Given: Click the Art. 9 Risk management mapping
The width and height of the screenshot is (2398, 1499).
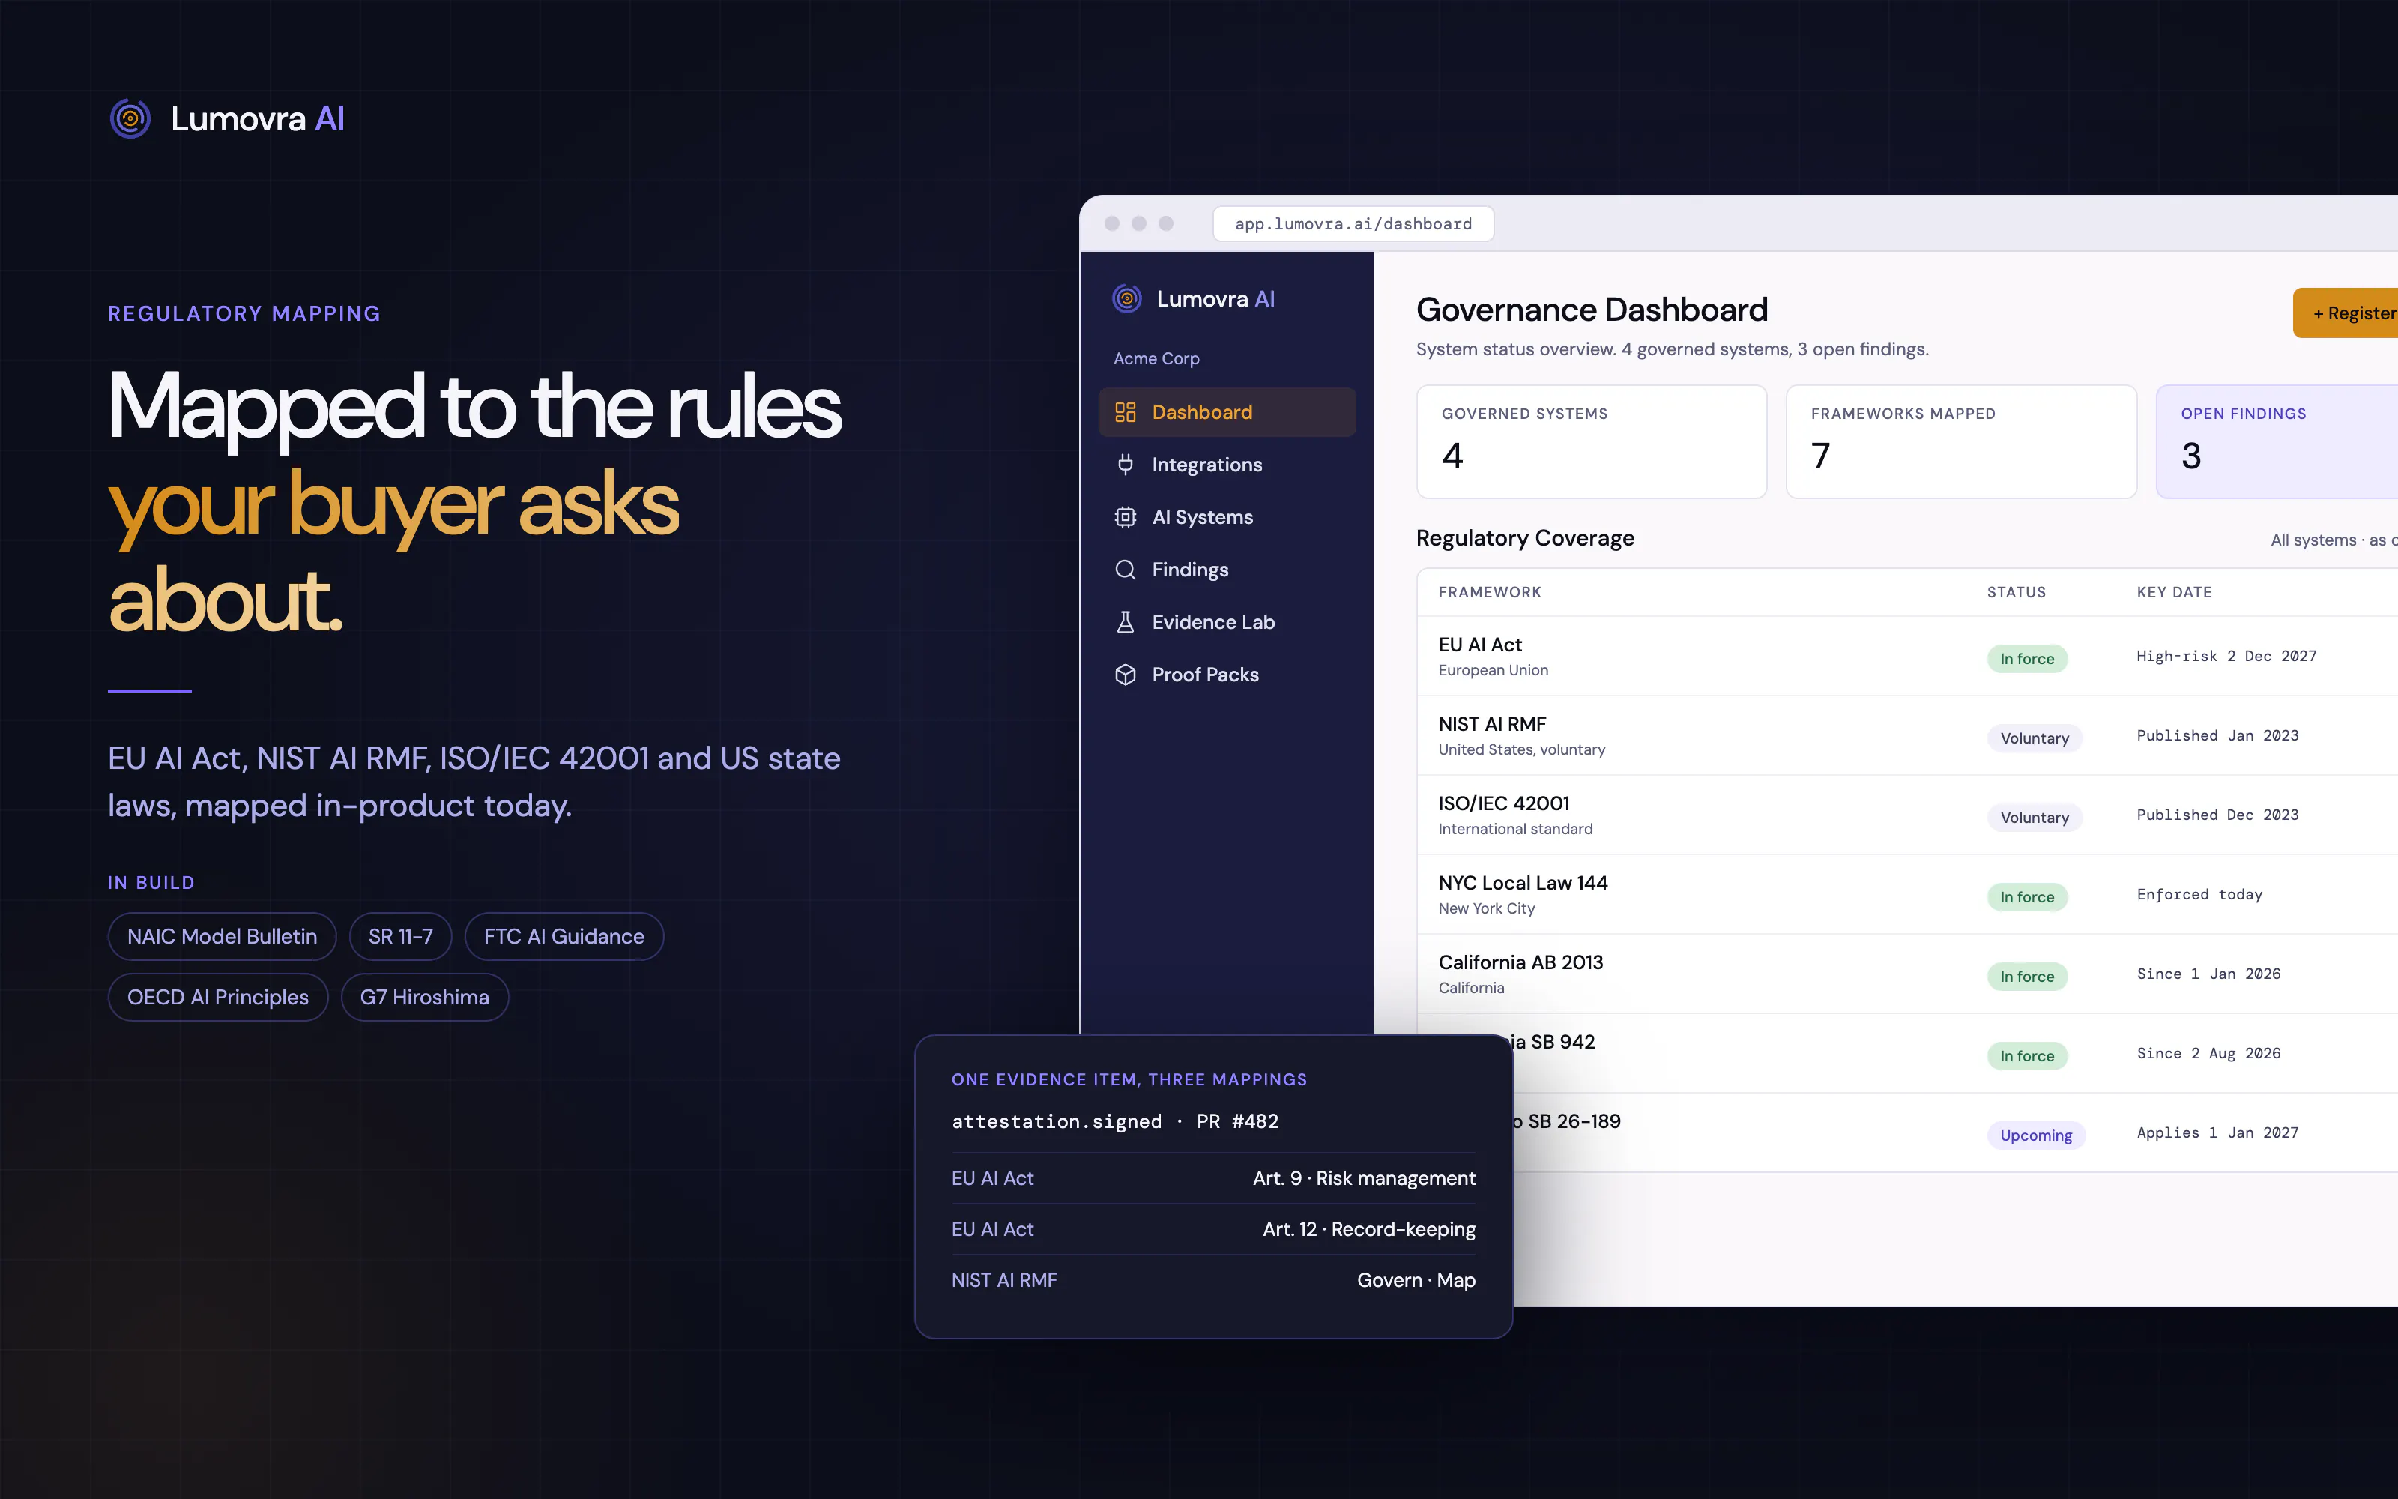Looking at the screenshot, I should (x=1213, y=1179).
